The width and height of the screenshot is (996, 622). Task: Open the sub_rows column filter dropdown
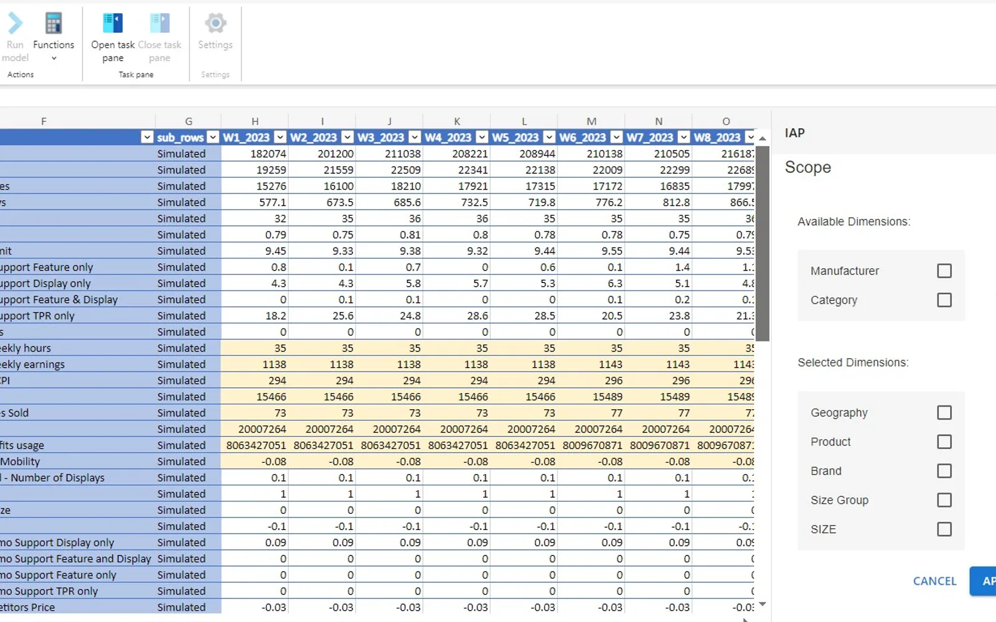click(x=213, y=137)
